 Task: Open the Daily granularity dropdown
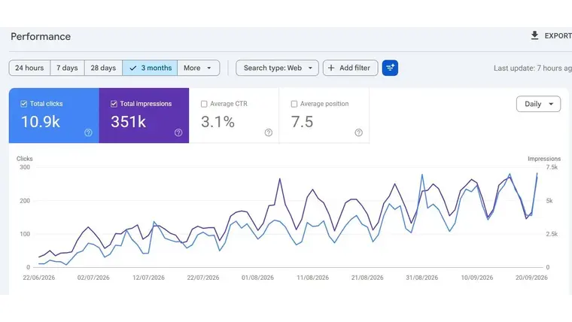(538, 104)
